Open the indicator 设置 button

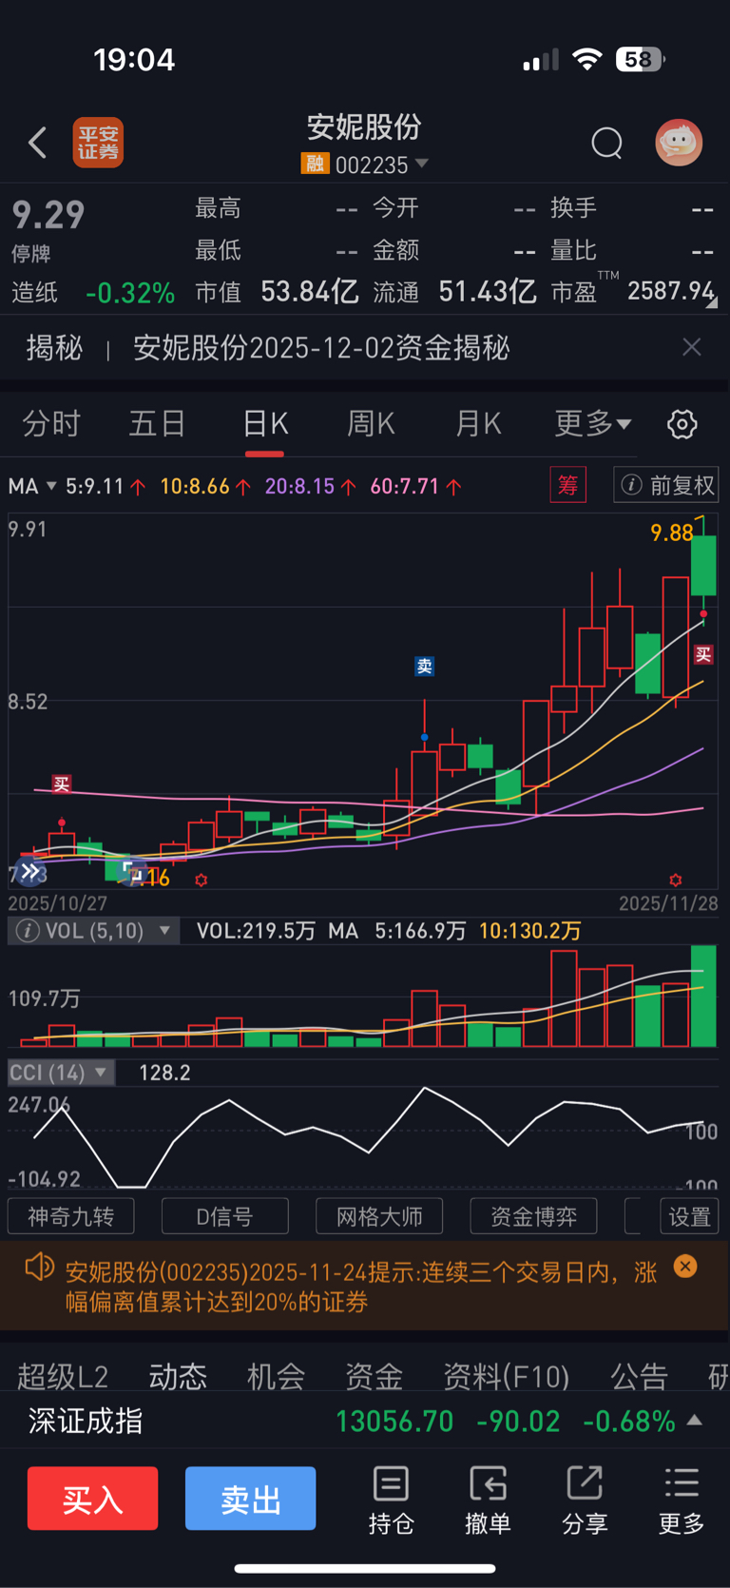(690, 1216)
